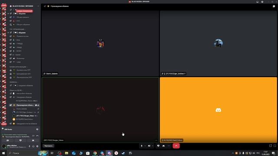Select locked Лыткаринская ОПГ channel

24,78
